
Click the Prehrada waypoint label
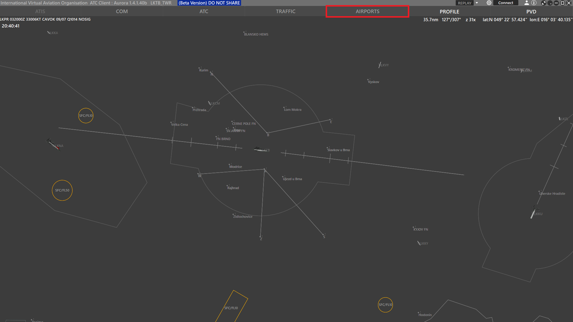tap(199, 110)
